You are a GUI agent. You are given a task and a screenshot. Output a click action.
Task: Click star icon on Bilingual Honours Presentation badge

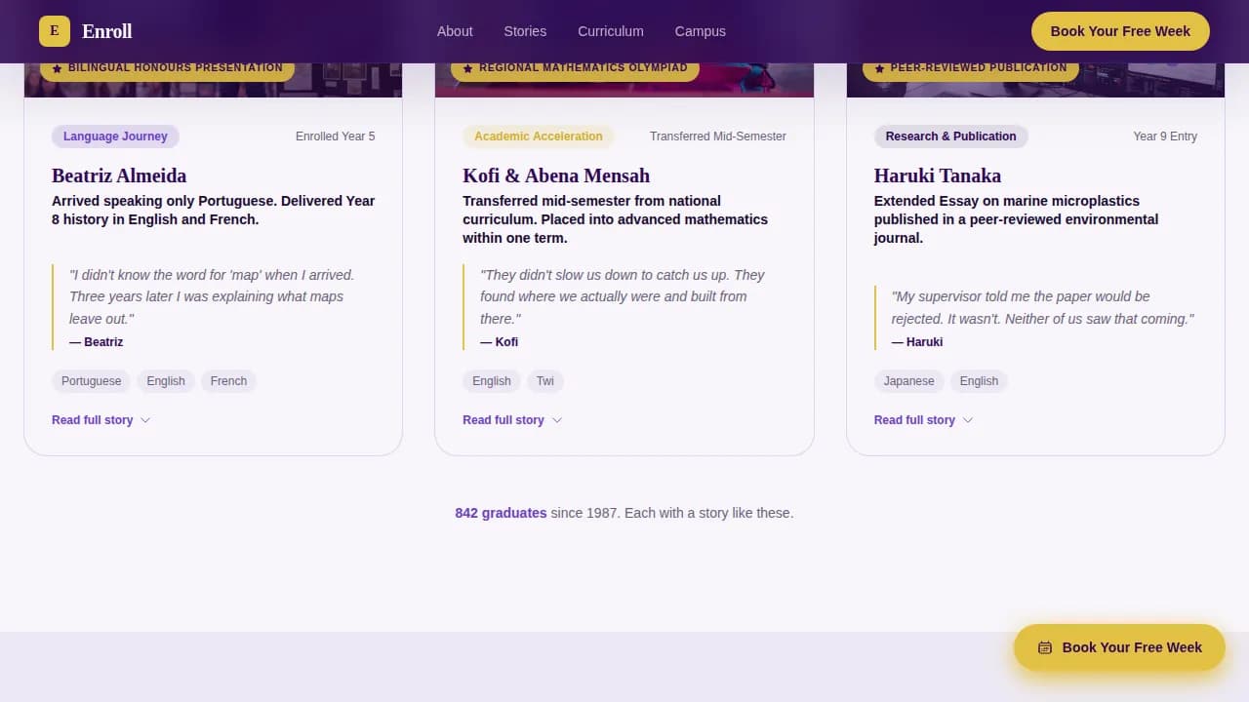pyautogui.click(x=58, y=68)
